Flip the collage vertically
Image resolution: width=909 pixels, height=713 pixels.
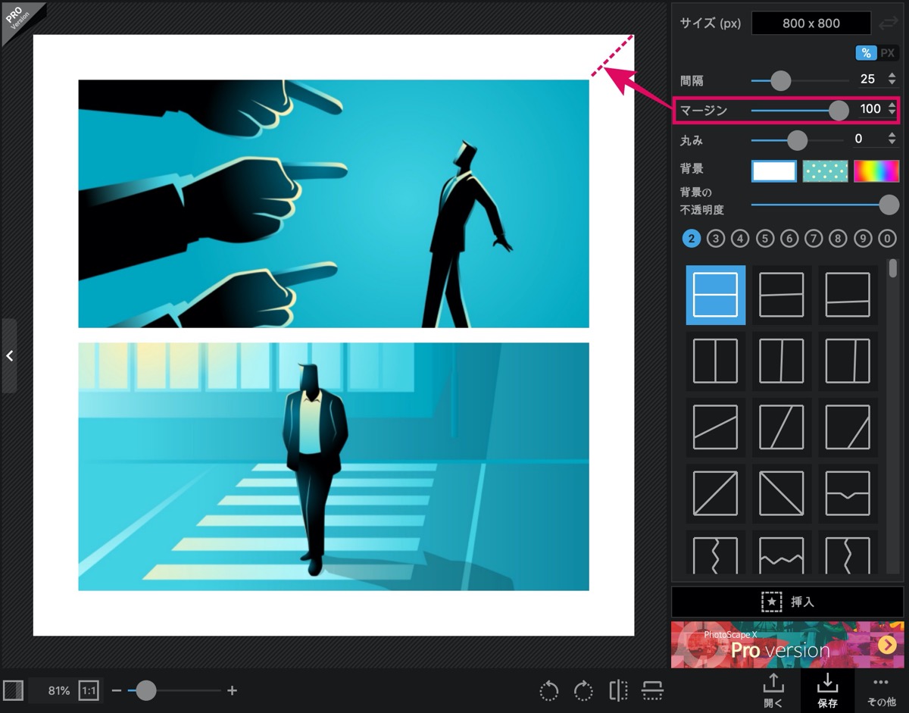652,690
